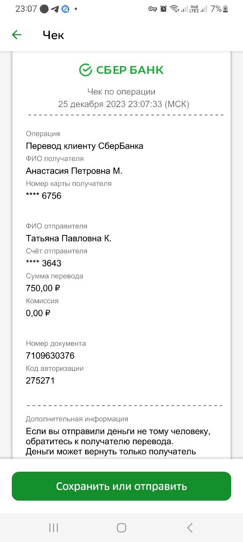The width and height of the screenshot is (243, 542).
Task: Click the Sberbank checkmark logo
Action: click(x=86, y=70)
